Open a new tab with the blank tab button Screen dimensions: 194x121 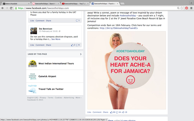(x=123, y=4)
